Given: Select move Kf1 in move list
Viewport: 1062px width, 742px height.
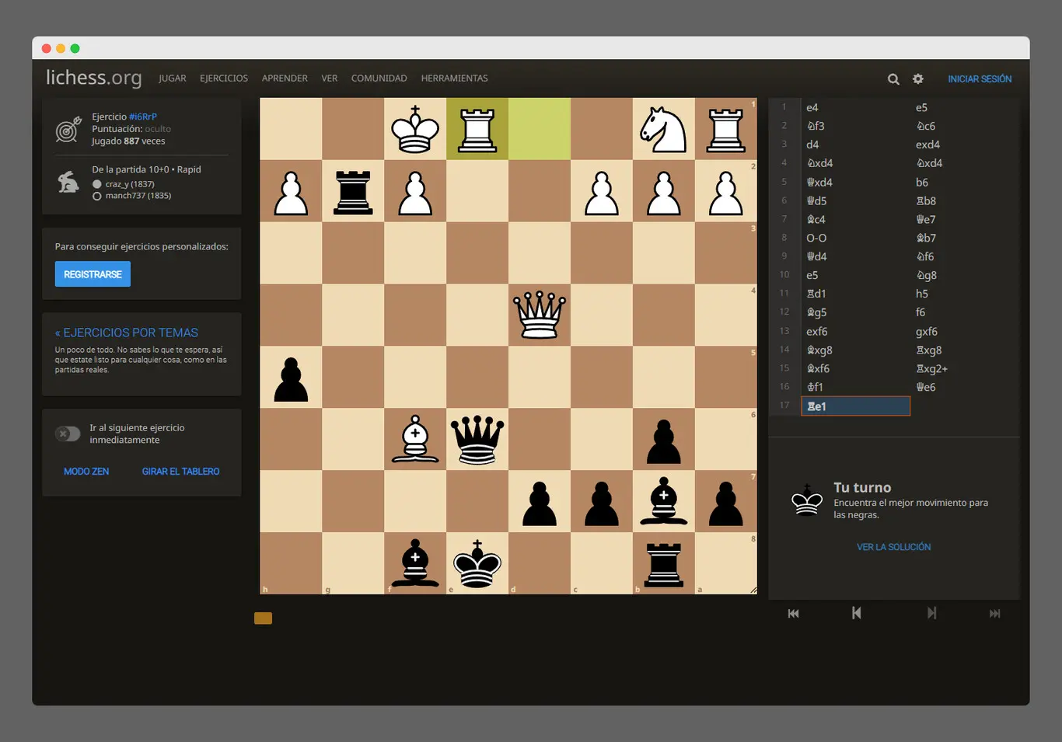Looking at the screenshot, I should (x=856, y=387).
